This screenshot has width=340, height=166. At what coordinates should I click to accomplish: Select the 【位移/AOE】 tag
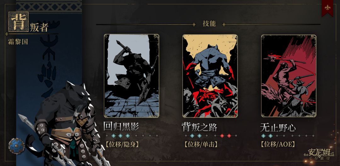pyautogui.click(x=278, y=144)
